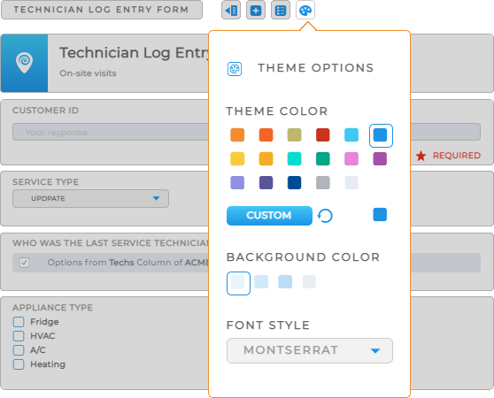Open the form list view icon
Screen dimensions: 494x398
point(281,10)
